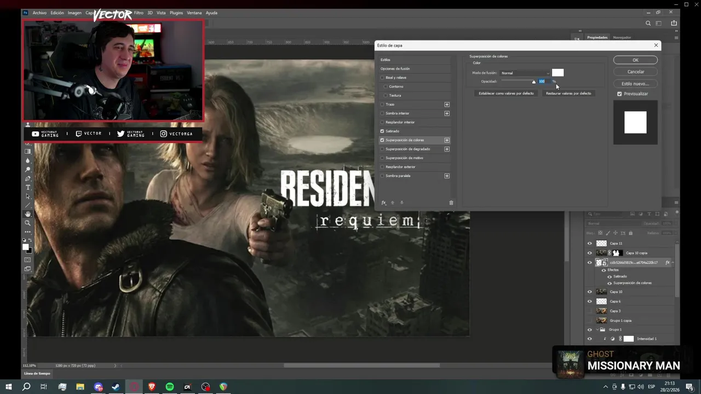Open Spotify from the taskbar
The width and height of the screenshot is (701, 394).
170,387
